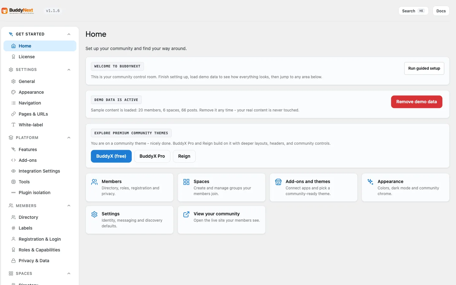Click the Integration Settings eye icon

[x=13, y=171]
